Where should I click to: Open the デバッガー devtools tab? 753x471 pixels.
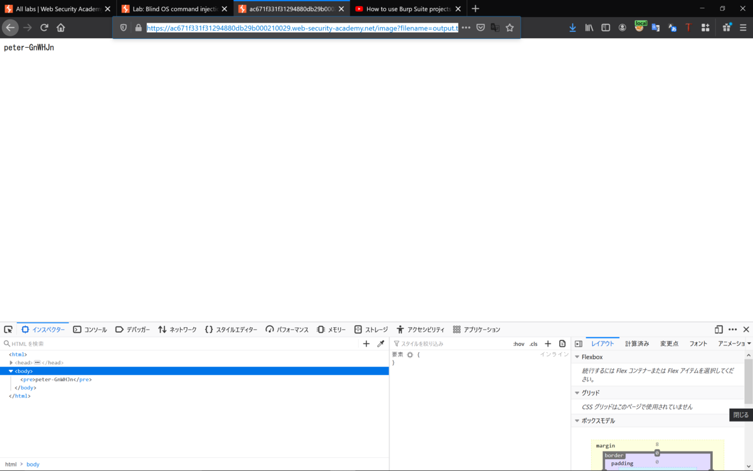coord(132,330)
